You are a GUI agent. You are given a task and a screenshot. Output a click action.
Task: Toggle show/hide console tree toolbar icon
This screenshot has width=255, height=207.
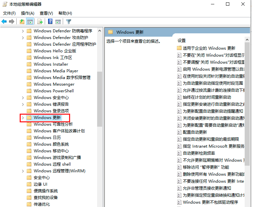30,22
